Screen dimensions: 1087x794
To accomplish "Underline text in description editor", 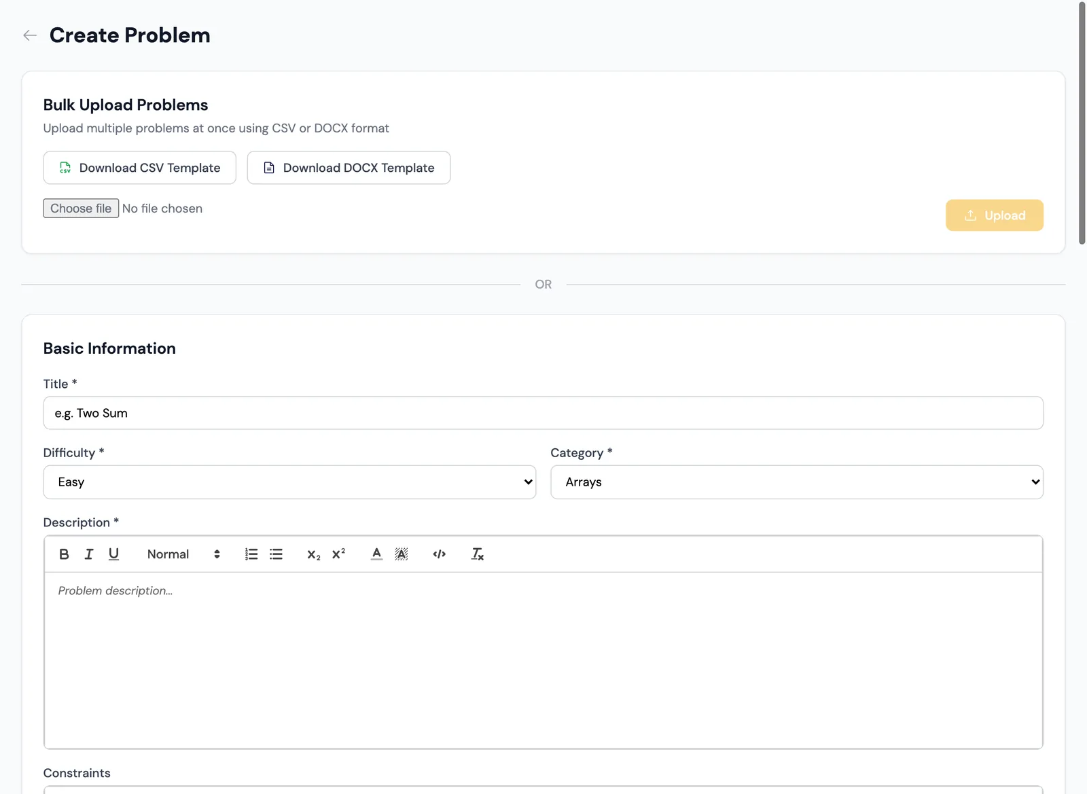I will click(x=113, y=554).
